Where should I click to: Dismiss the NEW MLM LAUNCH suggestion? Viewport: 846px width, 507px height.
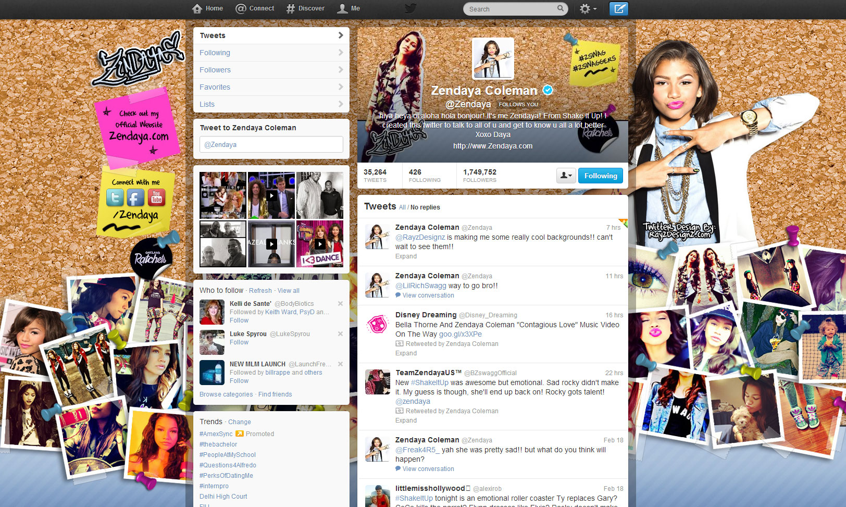(340, 364)
